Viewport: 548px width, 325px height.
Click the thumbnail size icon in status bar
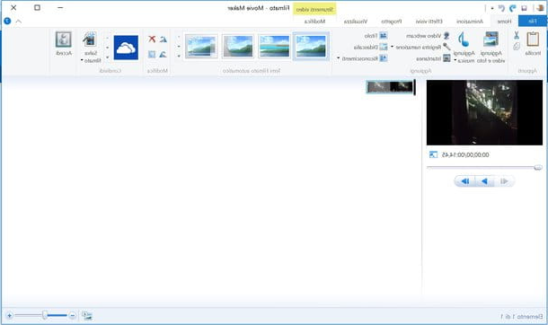(x=87, y=316)
